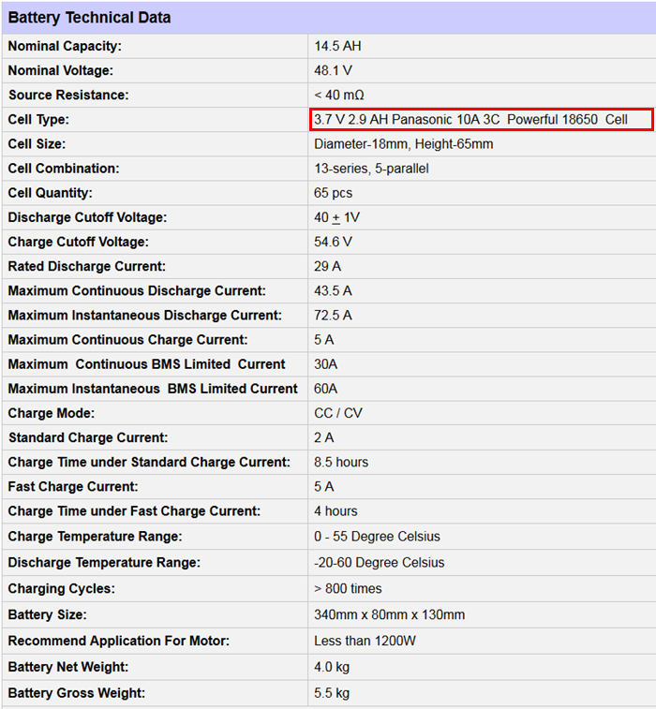This screenshot has height=709, width=656.
Task: Click the Rated Discharge Current label
Action: (x=87, y=266)
